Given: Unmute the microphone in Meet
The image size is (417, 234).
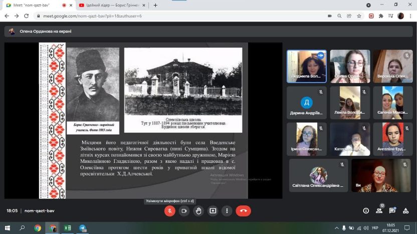Looking at the screenshot, I should 170,211.
